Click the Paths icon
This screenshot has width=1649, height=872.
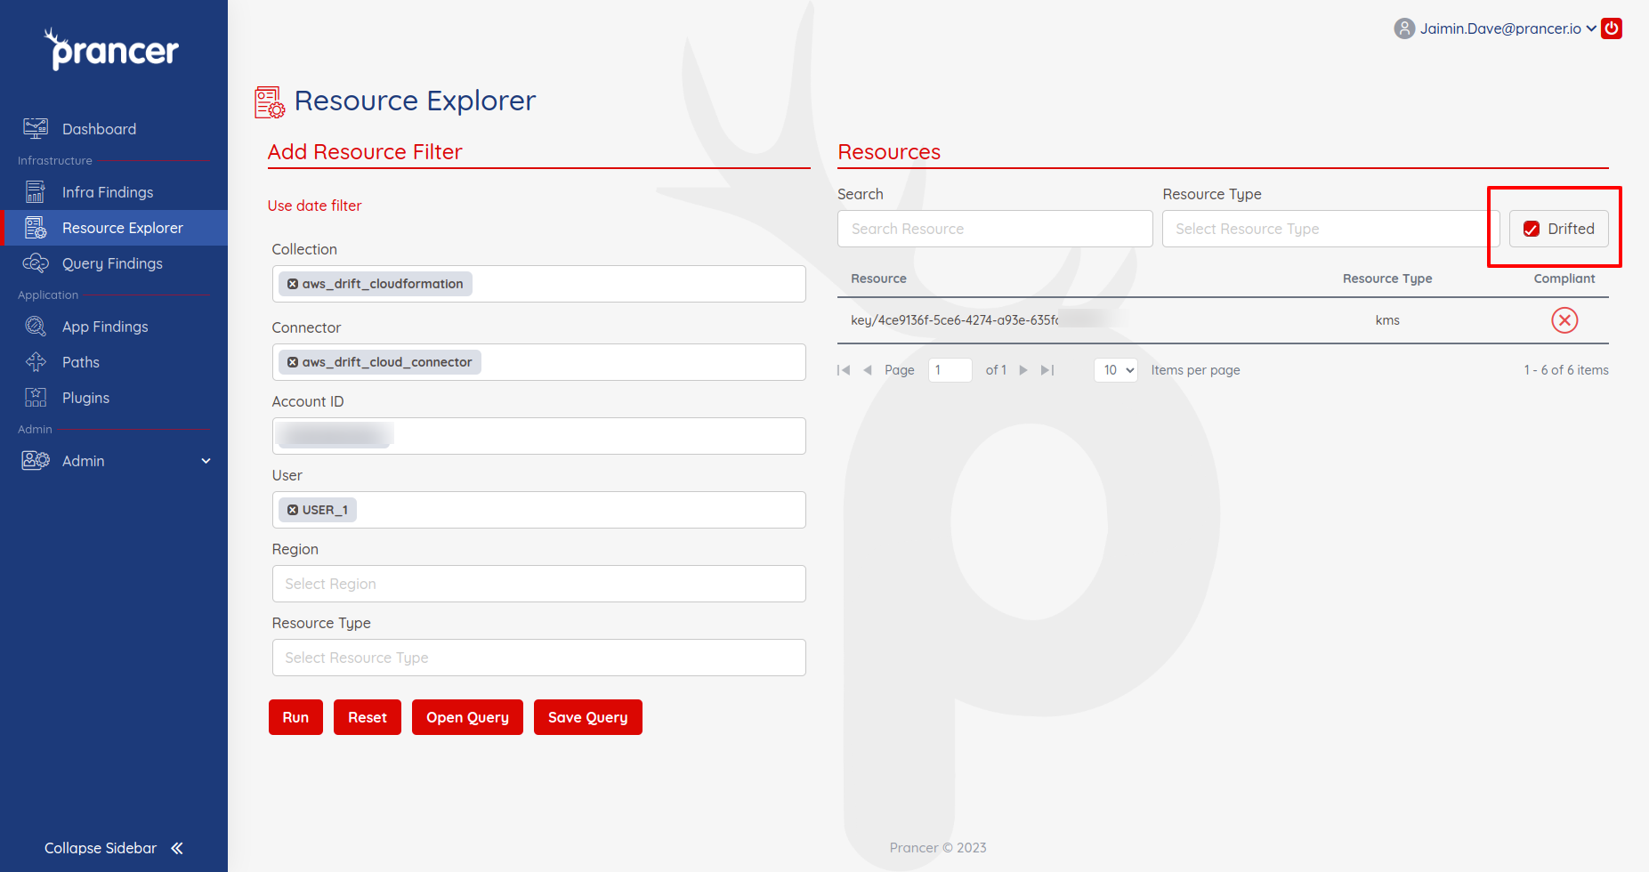click(x=36, y=362)
